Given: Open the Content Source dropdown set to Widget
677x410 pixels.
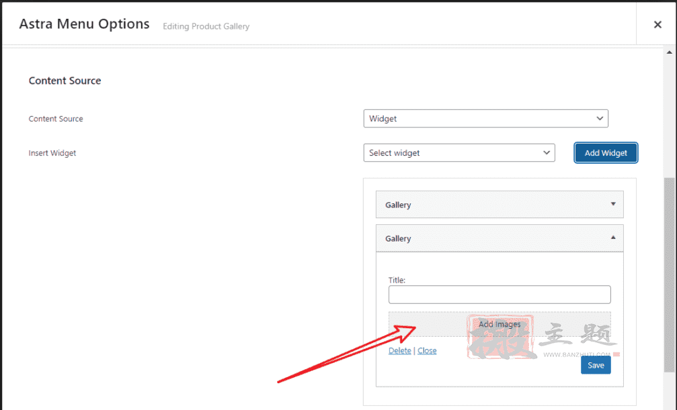Looking at the screenshot, I should coord(485,119).
